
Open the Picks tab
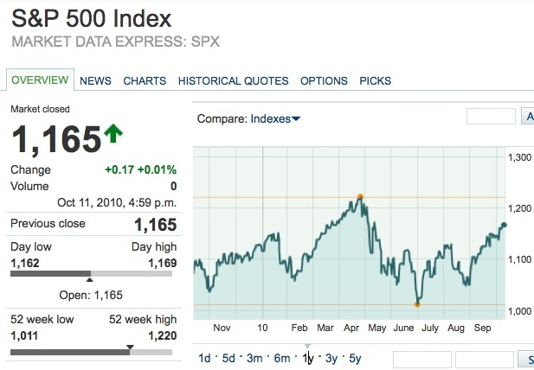[x=375, y=81]
